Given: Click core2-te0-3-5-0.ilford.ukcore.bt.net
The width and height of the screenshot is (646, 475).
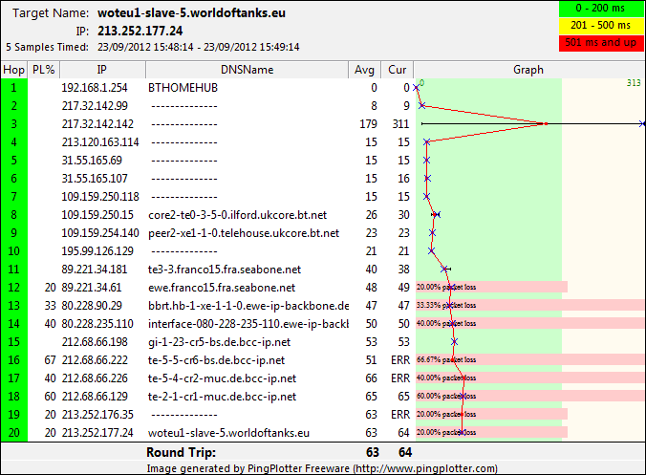Looking at the screenshot, I should point(238,215).
